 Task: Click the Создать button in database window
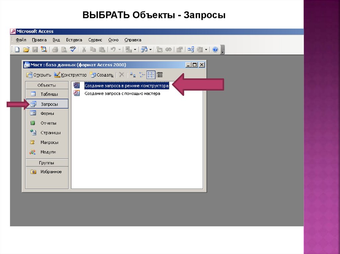pos(102,75)
